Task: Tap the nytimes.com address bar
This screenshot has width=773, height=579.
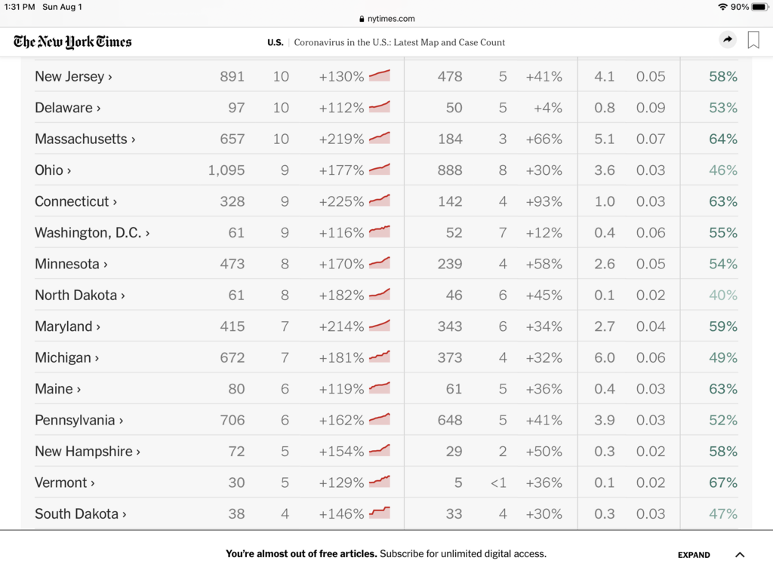Action: click(386, 19)
